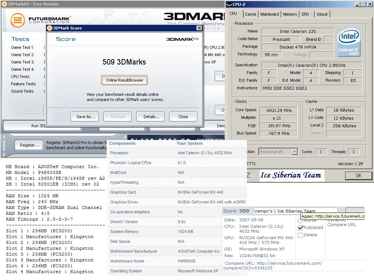
Task: Click the Package Socket 478 mPGA field
Action: coord(297,47)
